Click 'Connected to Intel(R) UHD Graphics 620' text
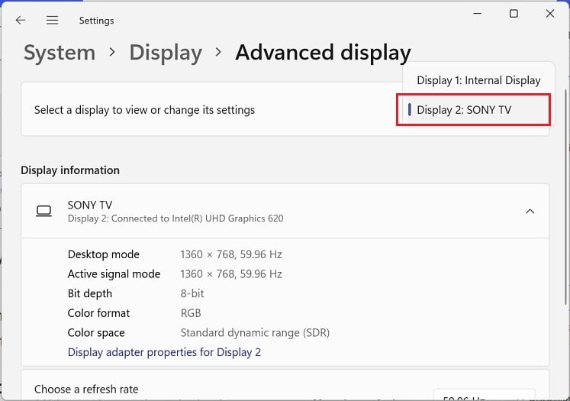The width and height of the screenshot is (570, 401). tap(198, 218)
